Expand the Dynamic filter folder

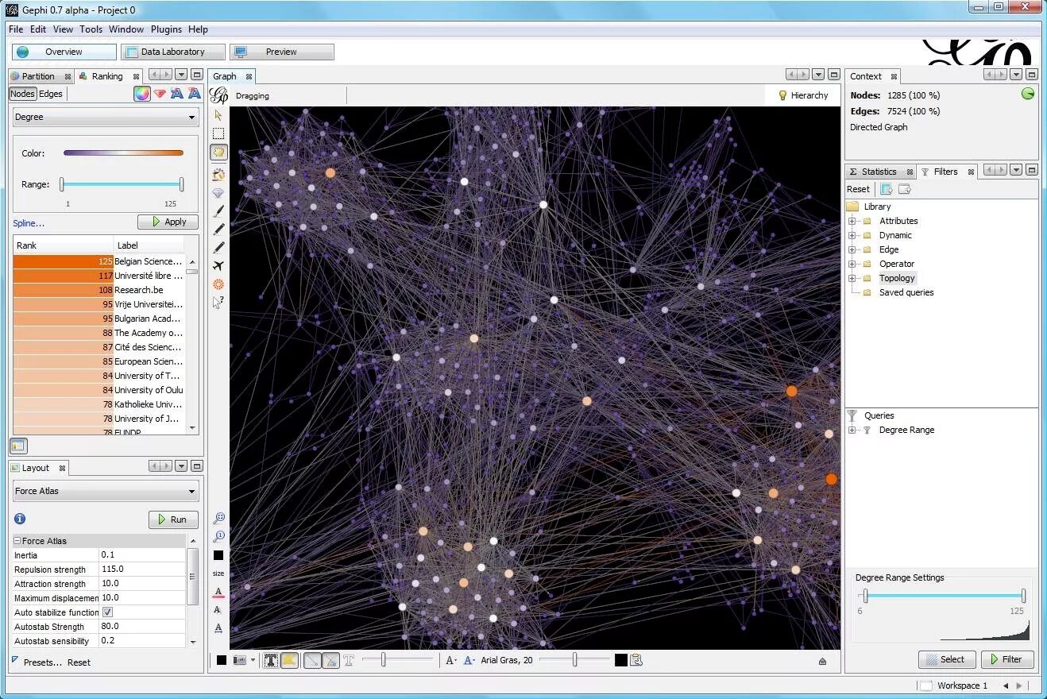pyautogui.click(x=852, y=235)
